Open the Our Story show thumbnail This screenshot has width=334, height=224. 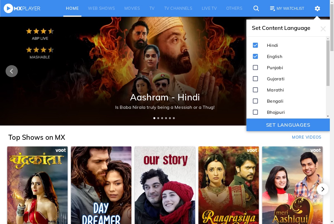tap(165, 185)
